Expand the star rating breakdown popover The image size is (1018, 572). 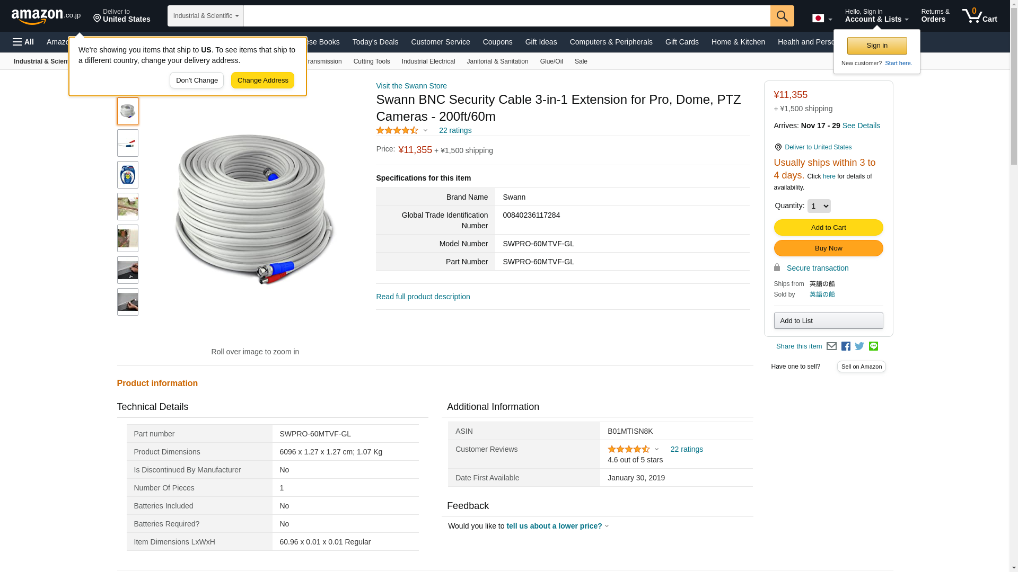pos(402,130)
